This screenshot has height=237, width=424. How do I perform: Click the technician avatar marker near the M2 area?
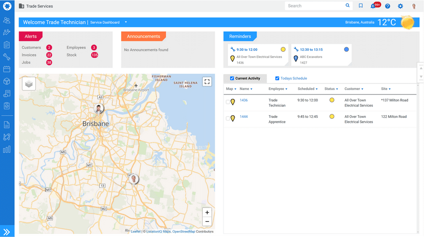[133, 179]
